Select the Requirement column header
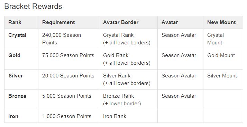Viewport: 247px width, 127px height. [58, 22]
